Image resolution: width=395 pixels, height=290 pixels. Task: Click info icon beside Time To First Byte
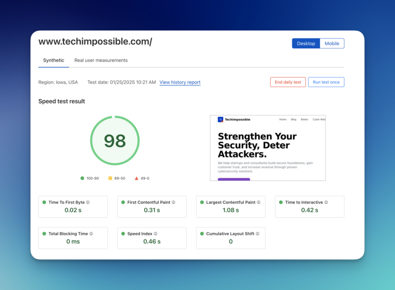click(x=88, y=203)
